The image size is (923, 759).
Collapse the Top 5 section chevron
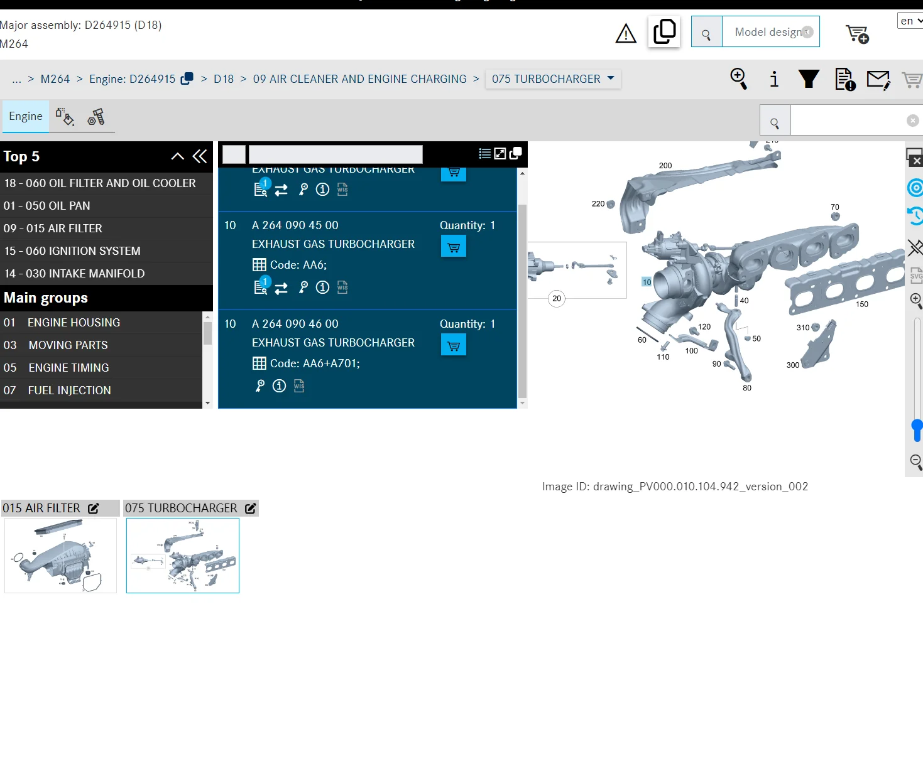point(178,156)
